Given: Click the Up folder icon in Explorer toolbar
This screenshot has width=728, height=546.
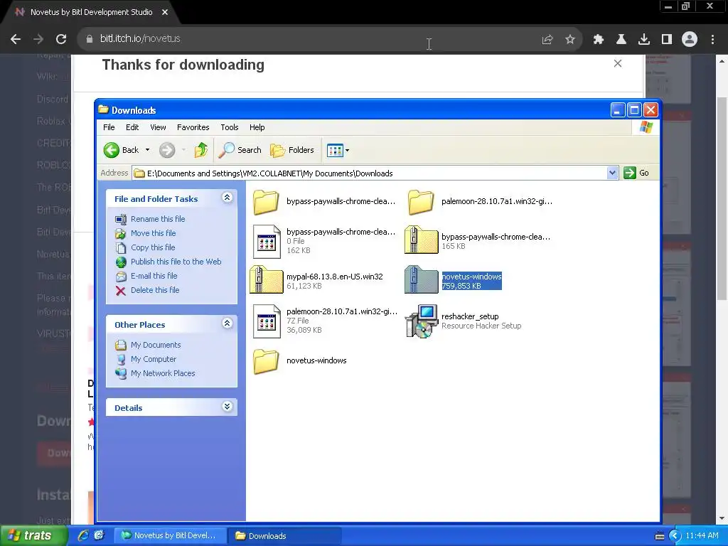Looking at the screenshot, I should tap(201, 150).
